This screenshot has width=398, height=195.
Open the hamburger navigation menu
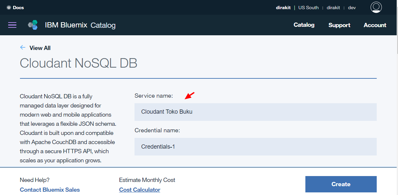[12, 25]
